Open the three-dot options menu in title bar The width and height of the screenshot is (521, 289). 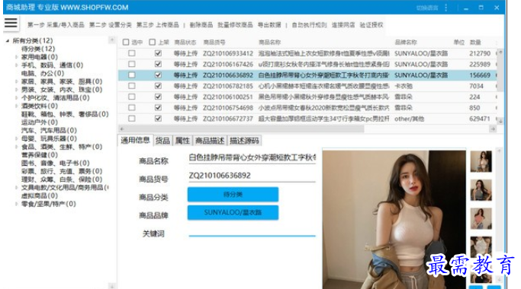445,8
